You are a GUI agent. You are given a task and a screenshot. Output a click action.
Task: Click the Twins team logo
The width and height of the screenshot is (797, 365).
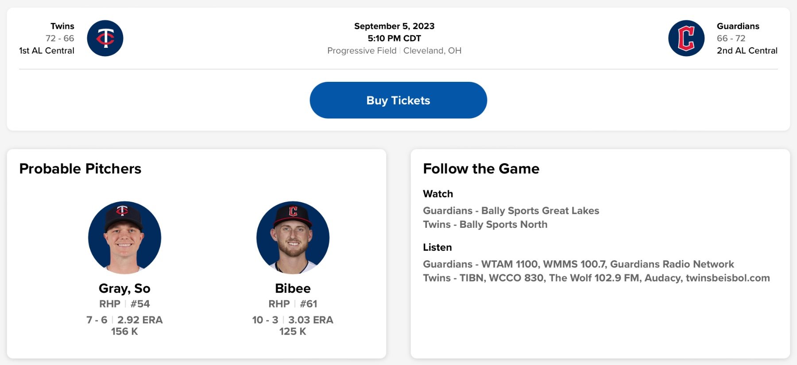[105, 38]
